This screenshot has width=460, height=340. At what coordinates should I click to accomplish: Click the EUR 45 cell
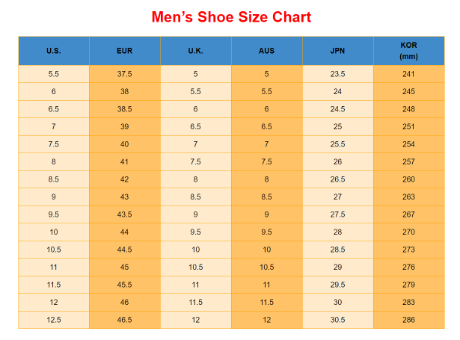click(124, 267)
